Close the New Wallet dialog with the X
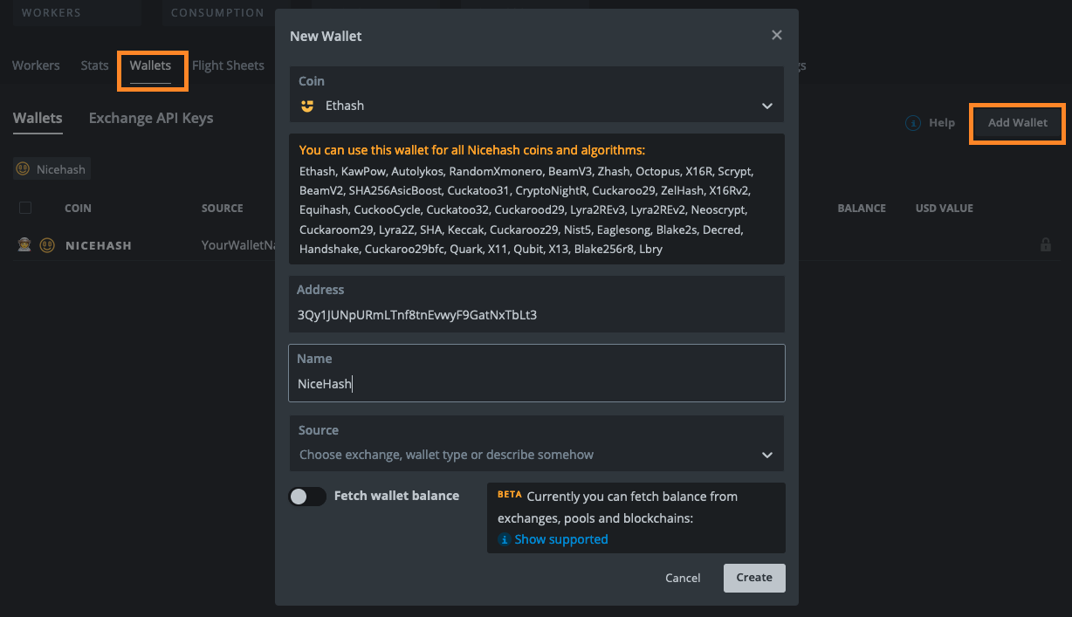 [x=776, y=35]
